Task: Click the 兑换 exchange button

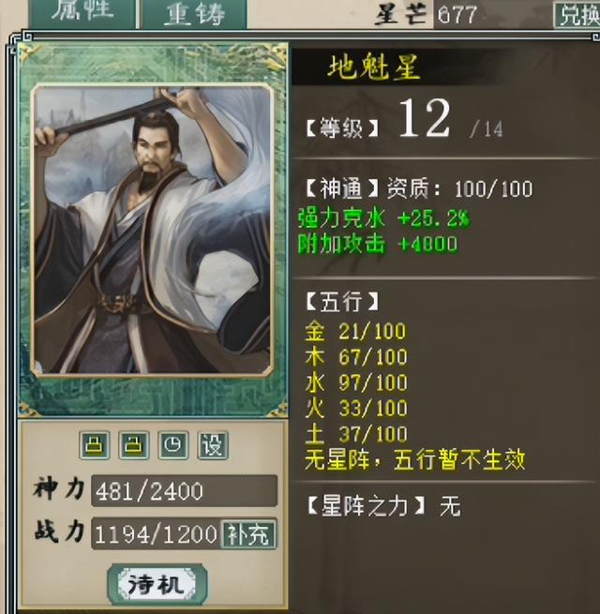Action: click(x=577, y=15)
